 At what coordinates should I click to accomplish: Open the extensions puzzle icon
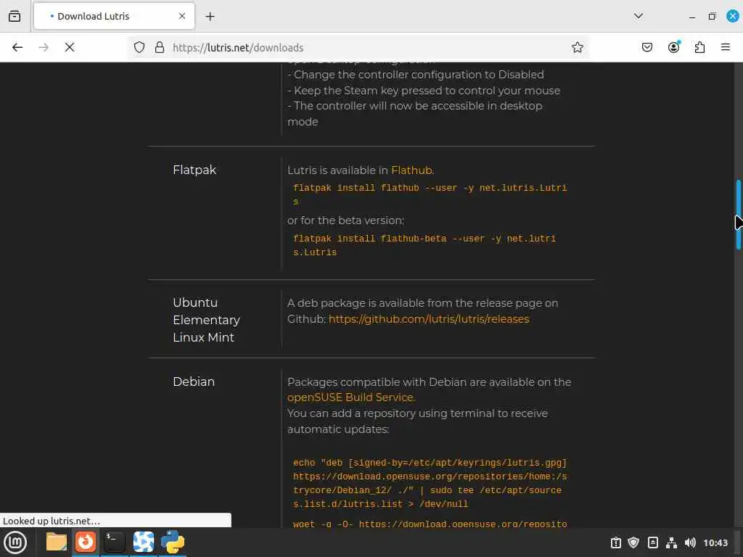point(699,47)
